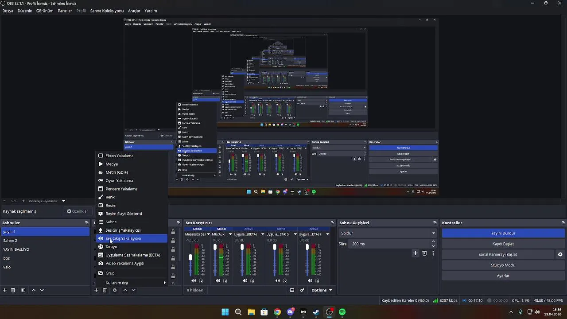The height and width of the screenshot is (319, 567).
Task: Open Discord from the taskbar
Action: (290, 312)
